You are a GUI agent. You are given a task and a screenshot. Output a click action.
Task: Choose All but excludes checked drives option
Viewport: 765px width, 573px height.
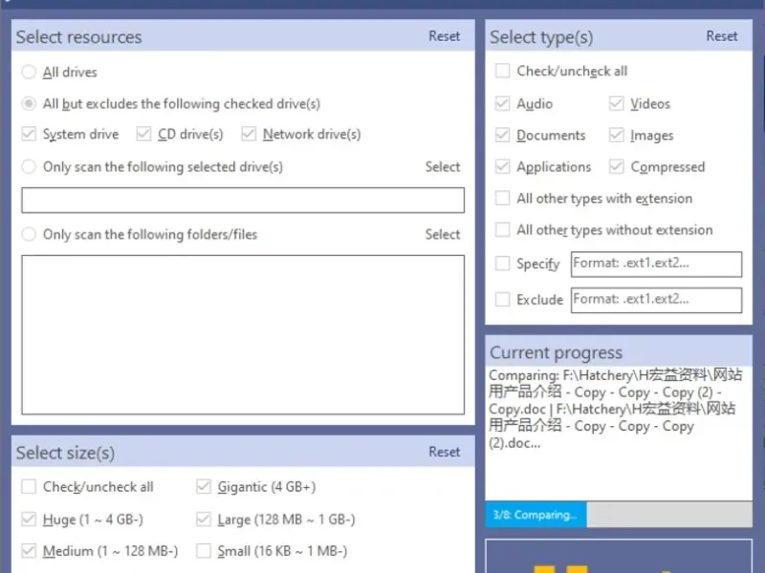29,104
